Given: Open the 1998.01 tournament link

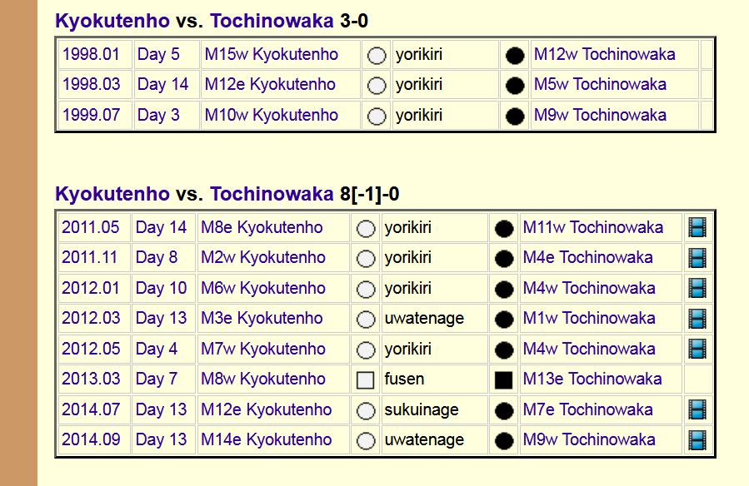Looking at the screenshot, I should pos(91,54).
